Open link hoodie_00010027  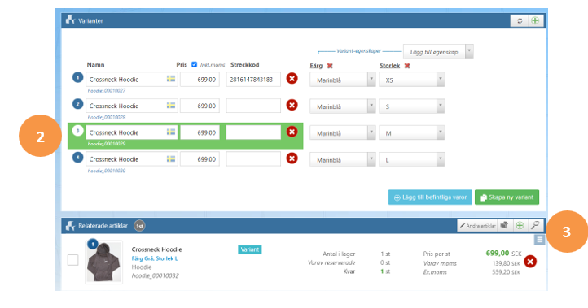click(x=107, y=90)
